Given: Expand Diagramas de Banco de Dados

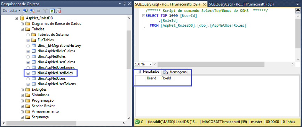Looking at the screenshot, I should 22,24.
